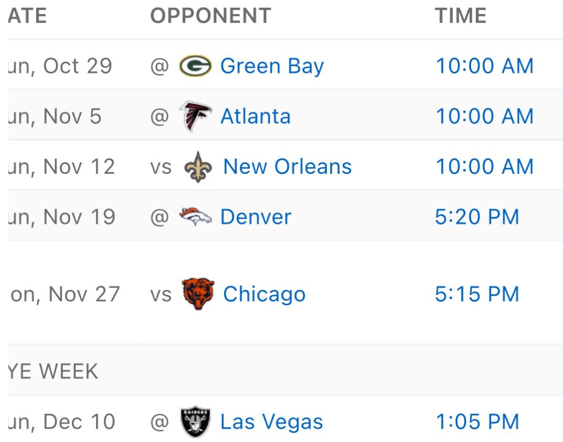Click the New Orleans Saints logo
563x442 pixels.
197,167
